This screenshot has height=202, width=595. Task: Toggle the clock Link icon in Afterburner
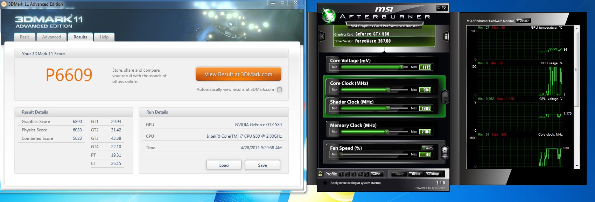click(445, 97)
